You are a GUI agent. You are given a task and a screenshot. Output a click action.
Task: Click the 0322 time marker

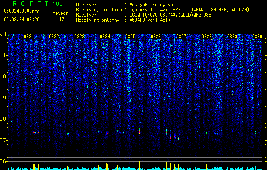[x=54, y=37]
